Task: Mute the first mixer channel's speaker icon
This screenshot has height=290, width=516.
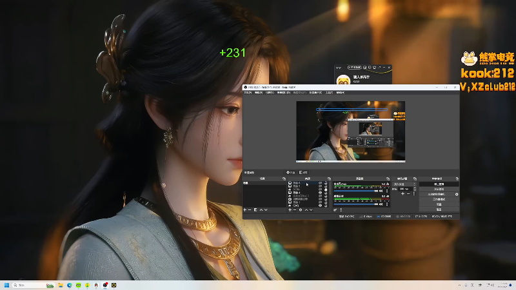Action: (x=381, y=191)
